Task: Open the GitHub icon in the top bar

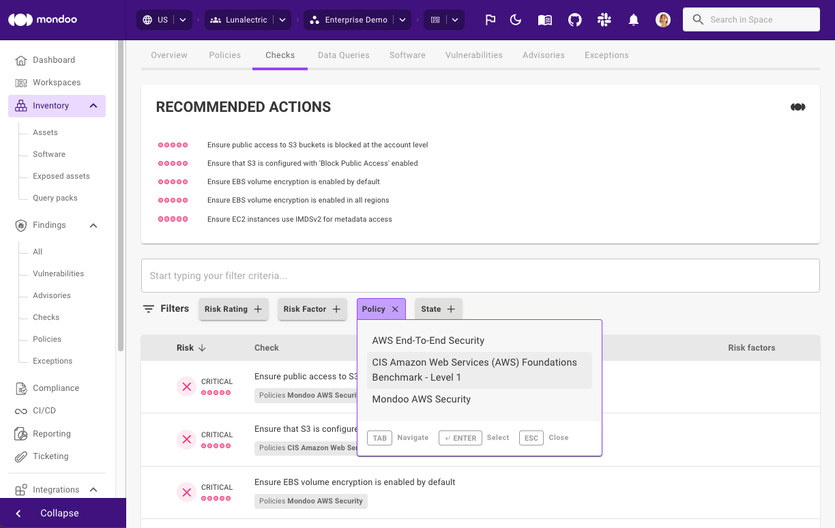Action: point(574,20)
